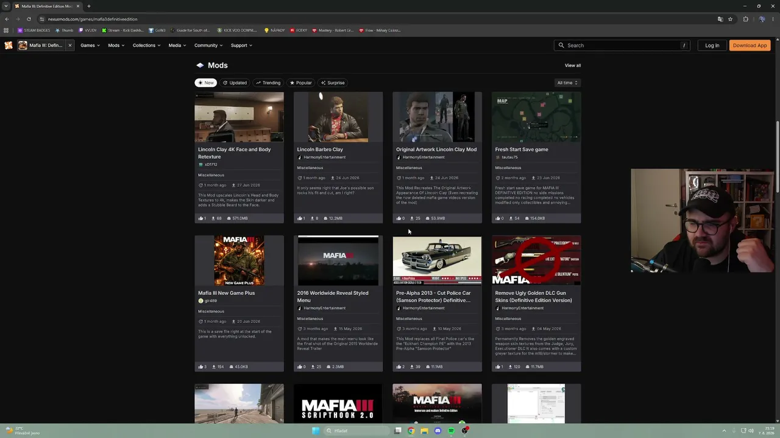Click the thumbs-up on Pre-Alpha 2013 Police Car
The height and width of the screenshot is (438, 780).
400,367
